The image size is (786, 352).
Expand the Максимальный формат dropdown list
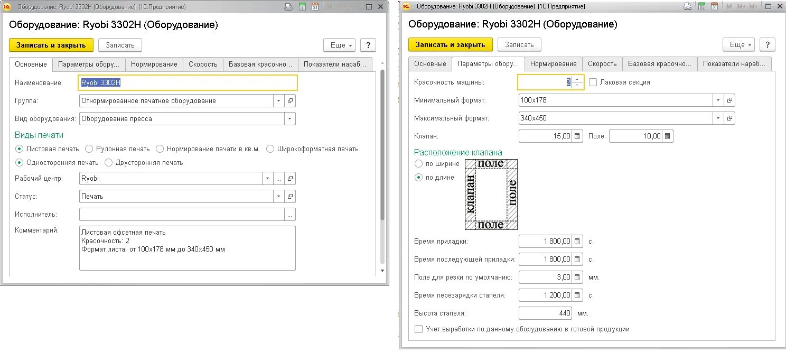(x=718, y=118)
